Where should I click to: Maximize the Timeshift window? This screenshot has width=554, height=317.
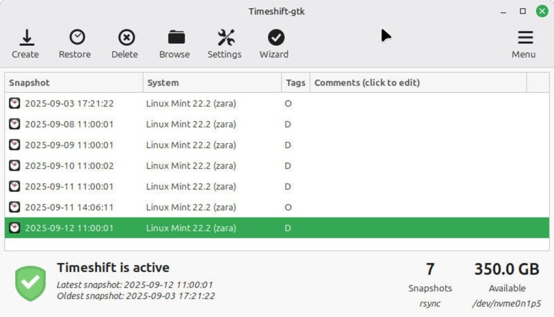coord(523,11)
